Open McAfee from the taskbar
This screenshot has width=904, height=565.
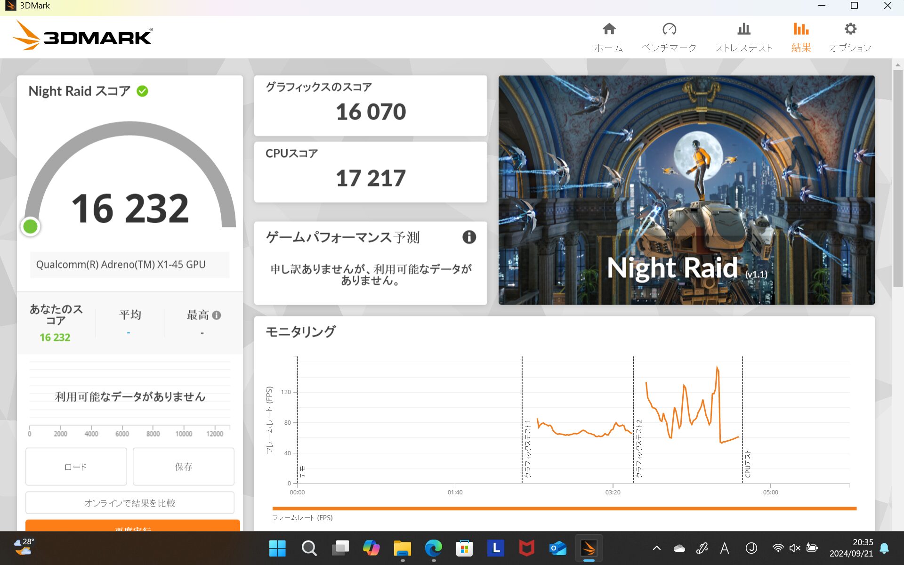(527, 548)
